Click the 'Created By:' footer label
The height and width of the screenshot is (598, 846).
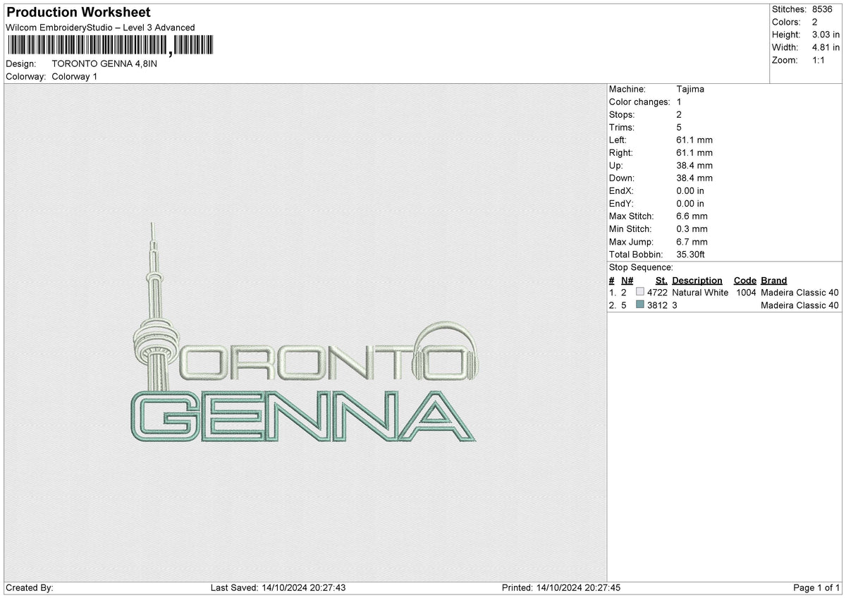[x=30, y=588]
